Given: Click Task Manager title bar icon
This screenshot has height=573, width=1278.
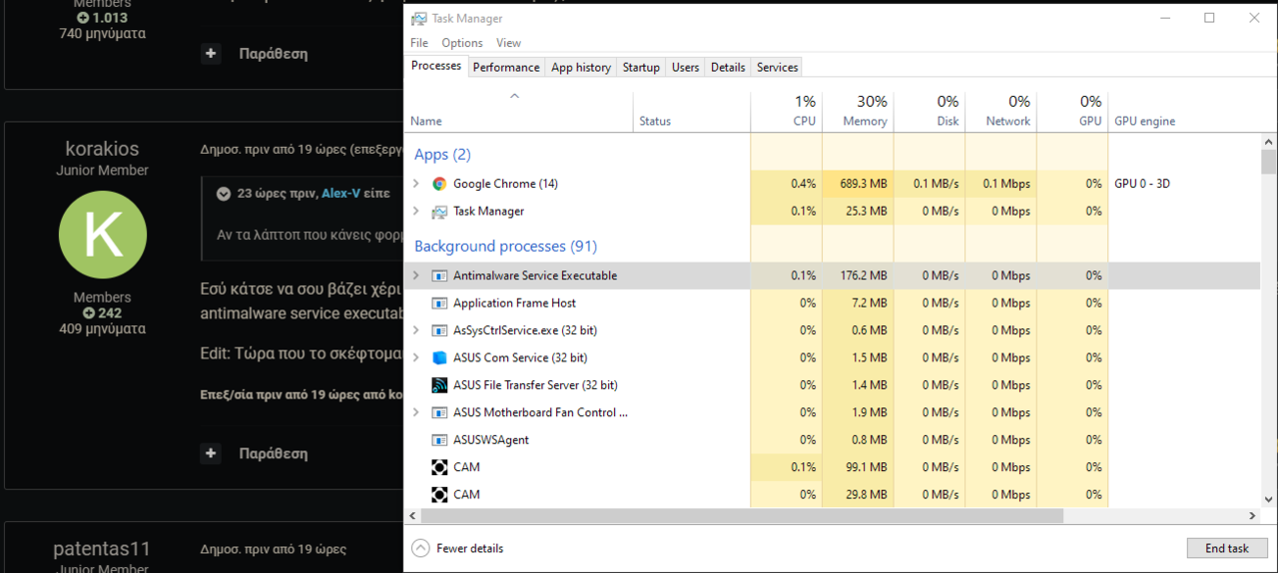Looking at the screenshot, I should tap(418, 18).
